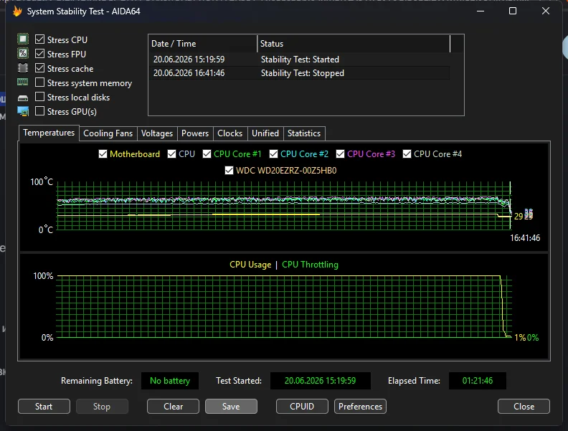Click the CPU Throttling graph label
Viewport: 568px width, 431px height.
tap(310, 265)
